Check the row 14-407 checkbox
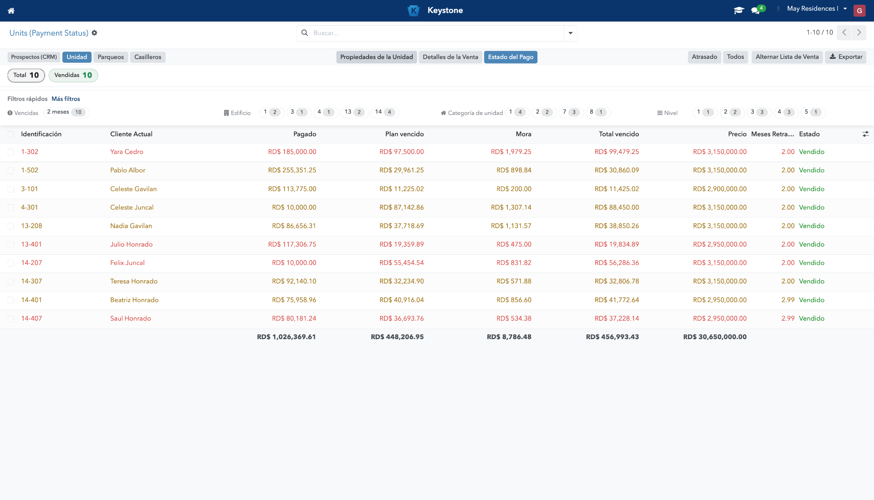This screenshot has height=500, width=874. 11,319
